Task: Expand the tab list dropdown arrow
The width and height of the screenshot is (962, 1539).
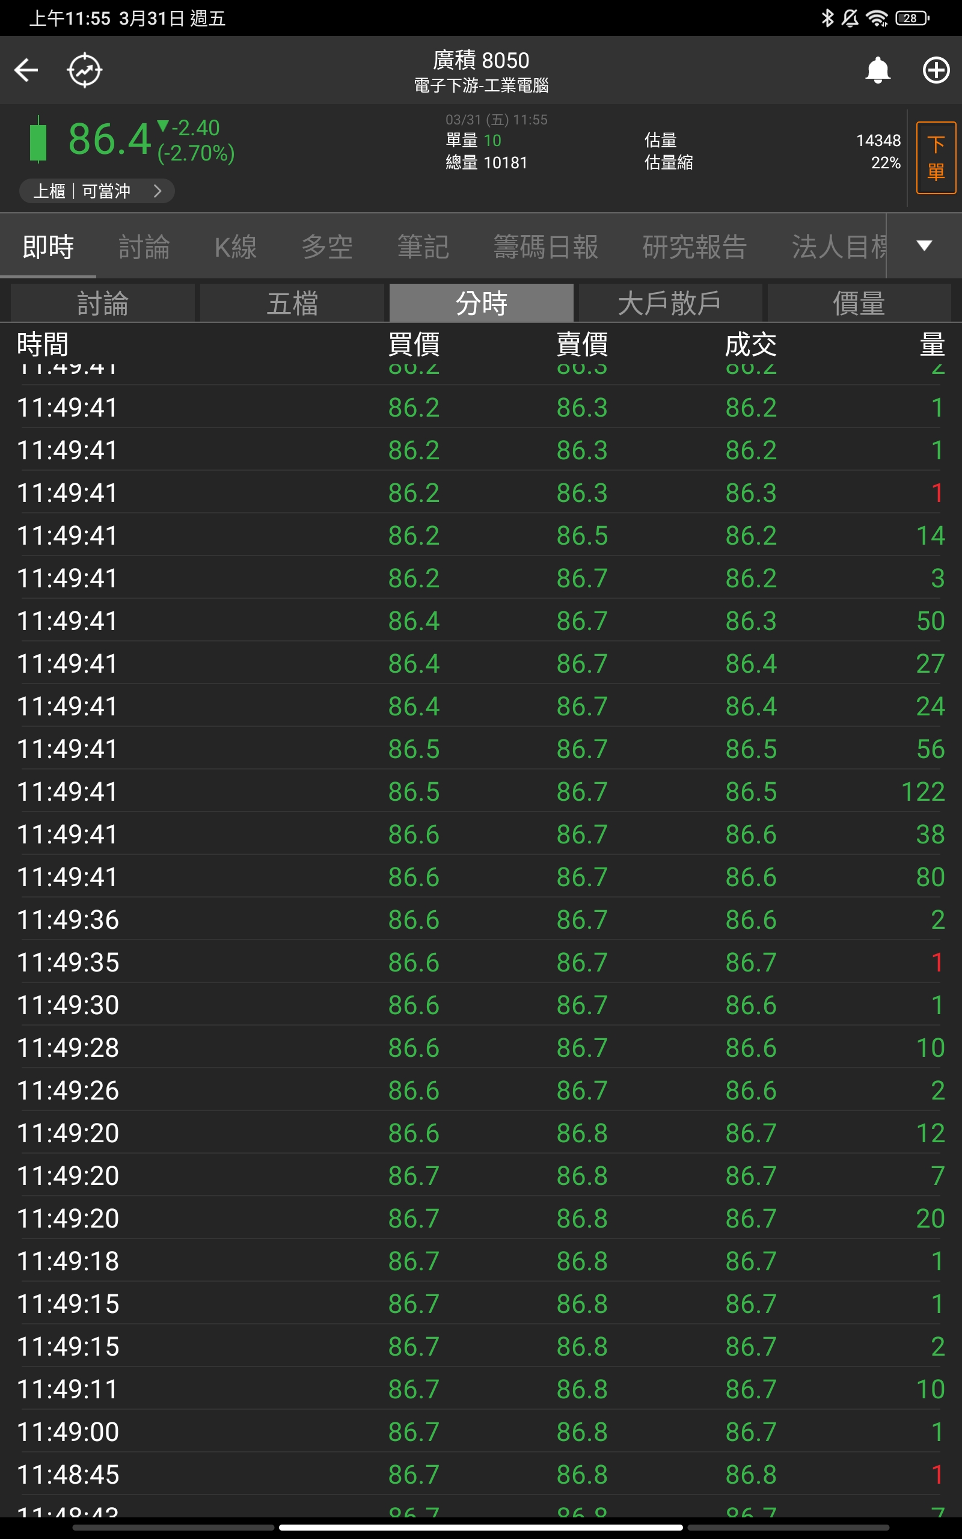Action: (x=924, y=245)
